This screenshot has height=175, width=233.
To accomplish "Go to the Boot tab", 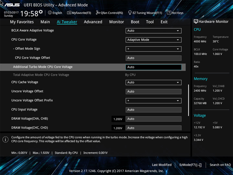I will (135, 22).
